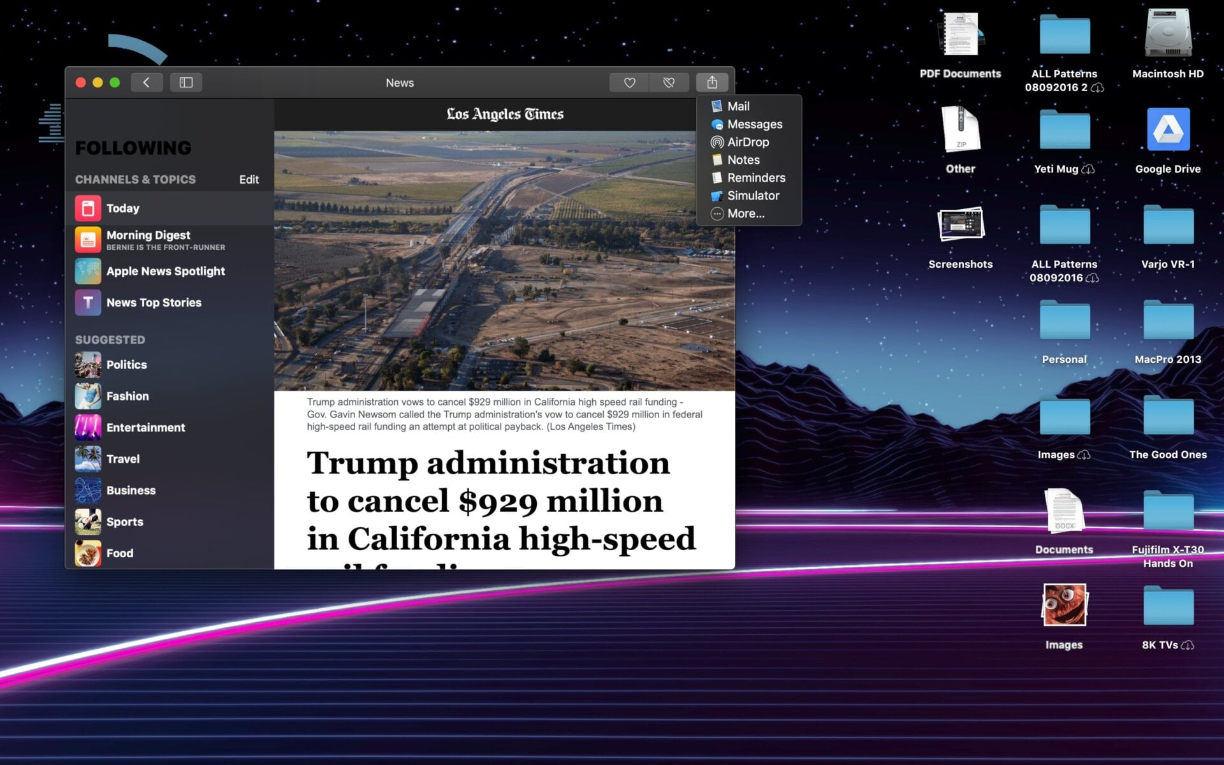Go back with the chevron button
1224x765 pixels.
click(147, 82)
